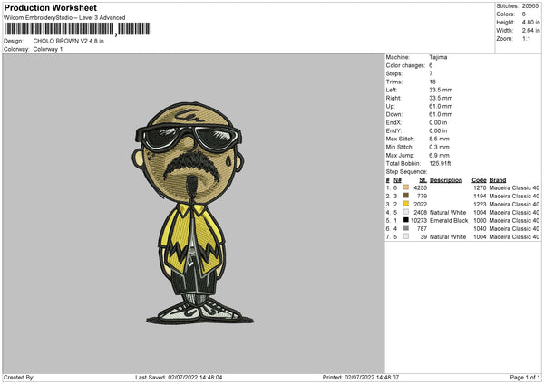The image size is (544, 384).
Task: Click the 'Description' column header
Action: pos(446,180)
